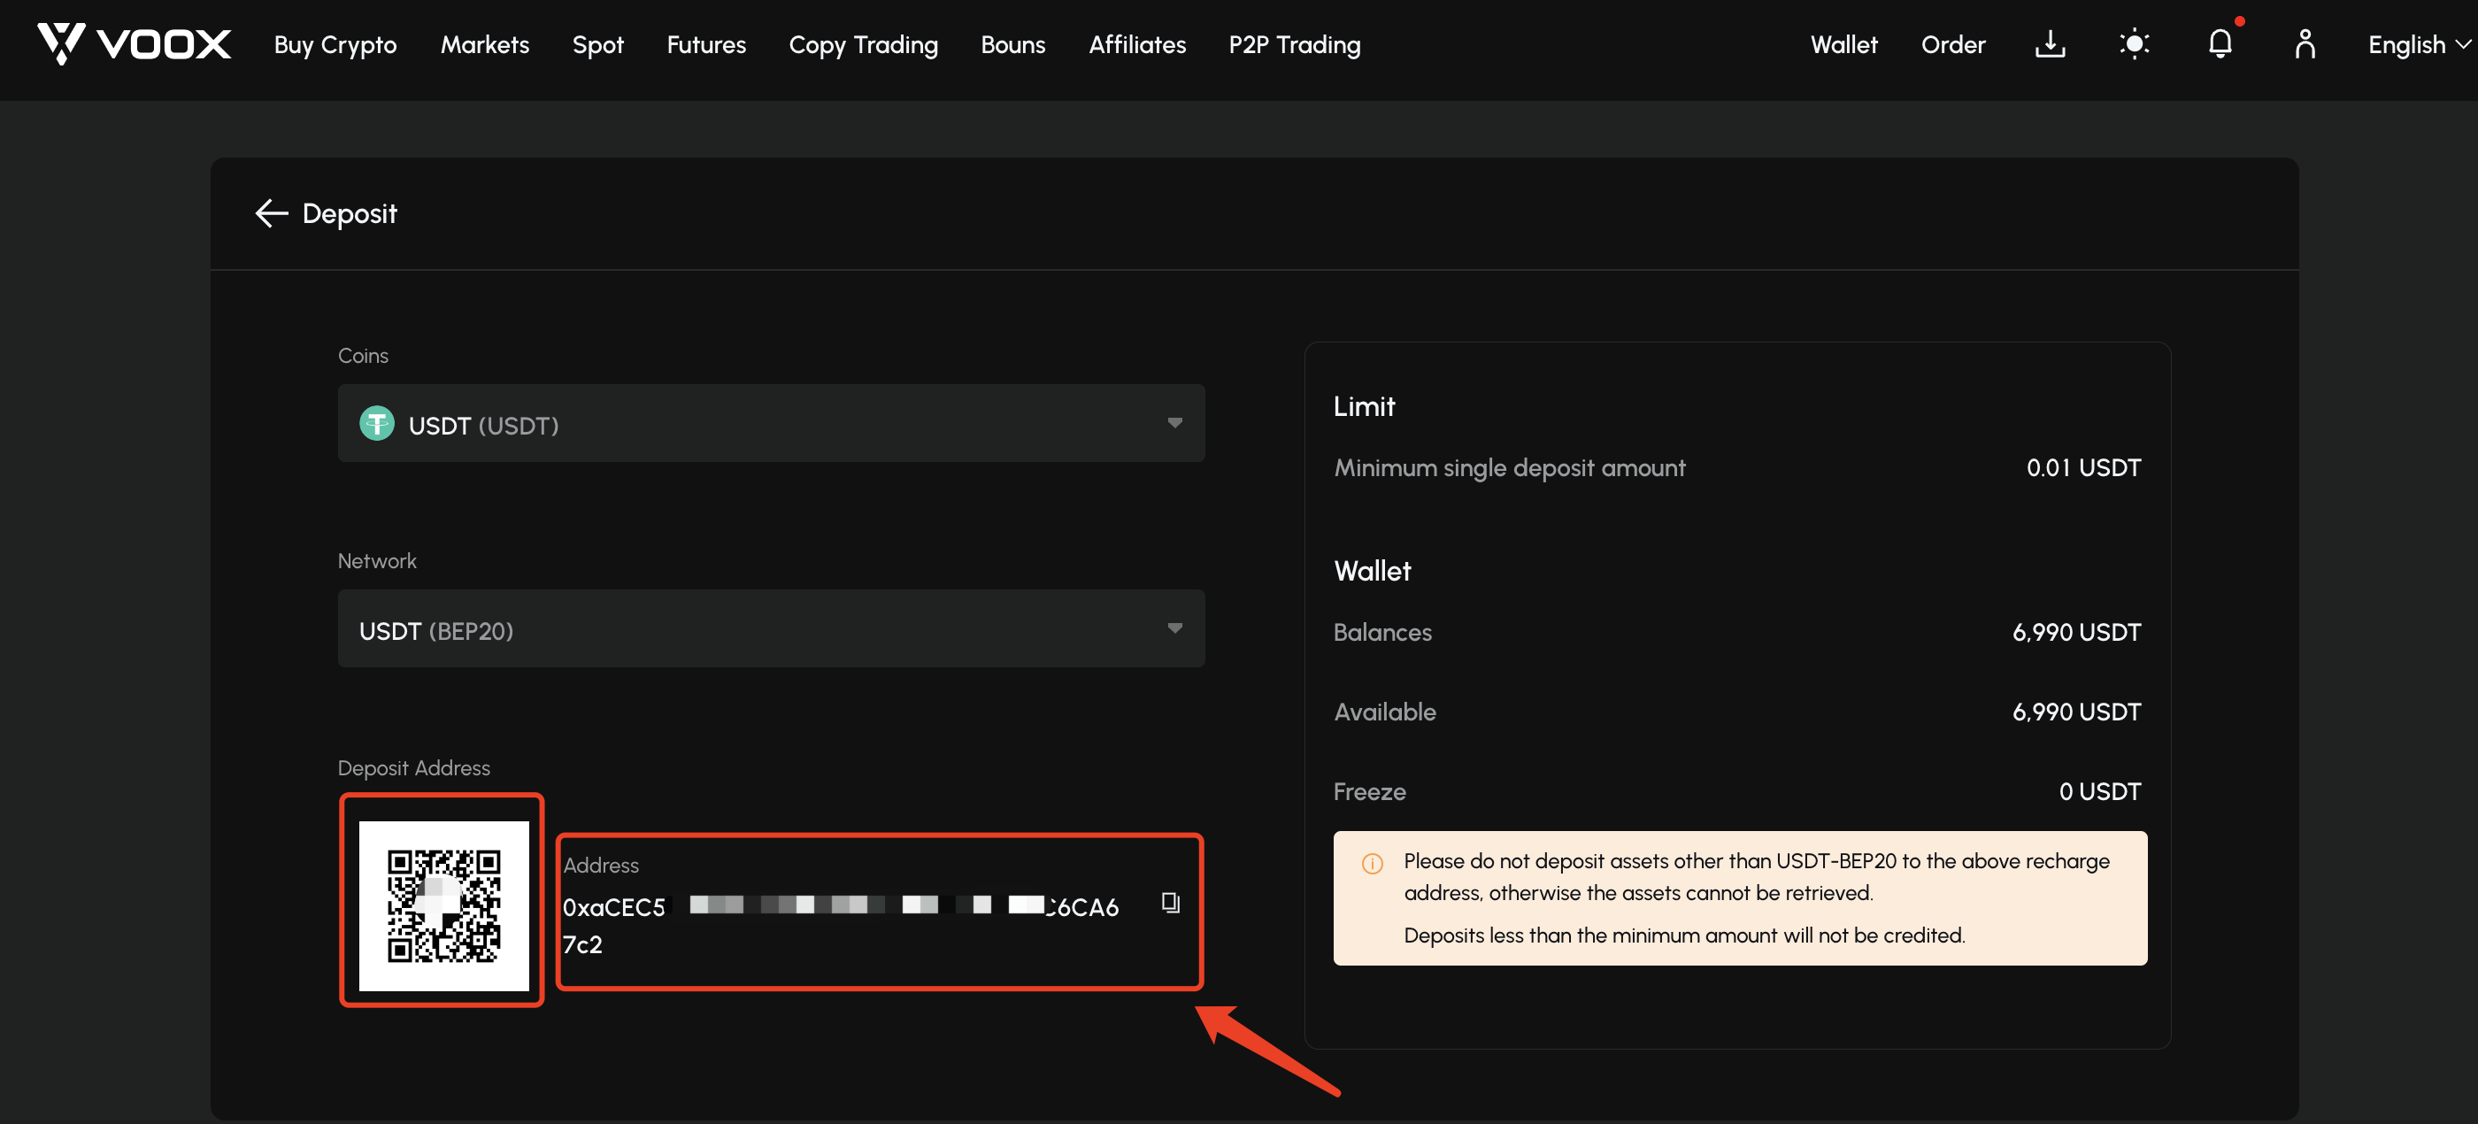Click the Available 6,990 USDT value
The image size is (2478, 1124).
pyautogui.click(x=2076, y=712)
